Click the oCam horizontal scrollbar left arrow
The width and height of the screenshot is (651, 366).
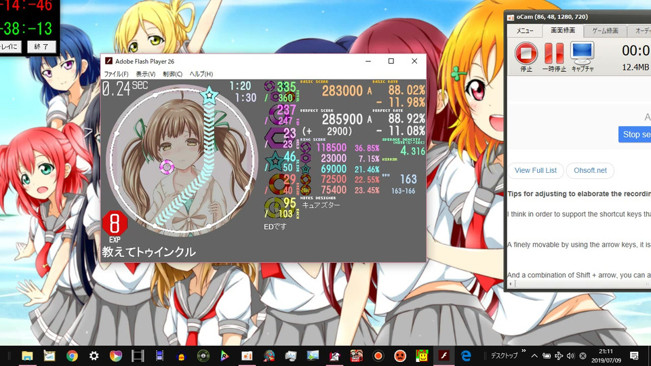511,284
